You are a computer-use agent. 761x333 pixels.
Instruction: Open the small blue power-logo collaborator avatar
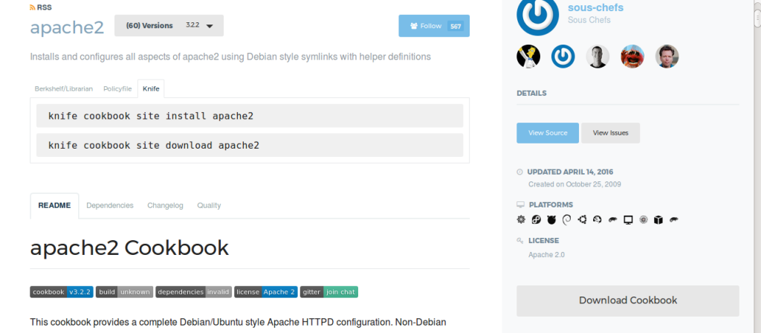pos(563,56)
